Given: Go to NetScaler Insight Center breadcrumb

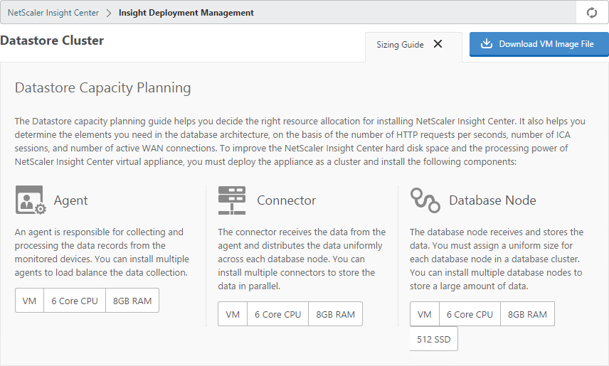Looking at the screenshot, I should click(53, 13).
